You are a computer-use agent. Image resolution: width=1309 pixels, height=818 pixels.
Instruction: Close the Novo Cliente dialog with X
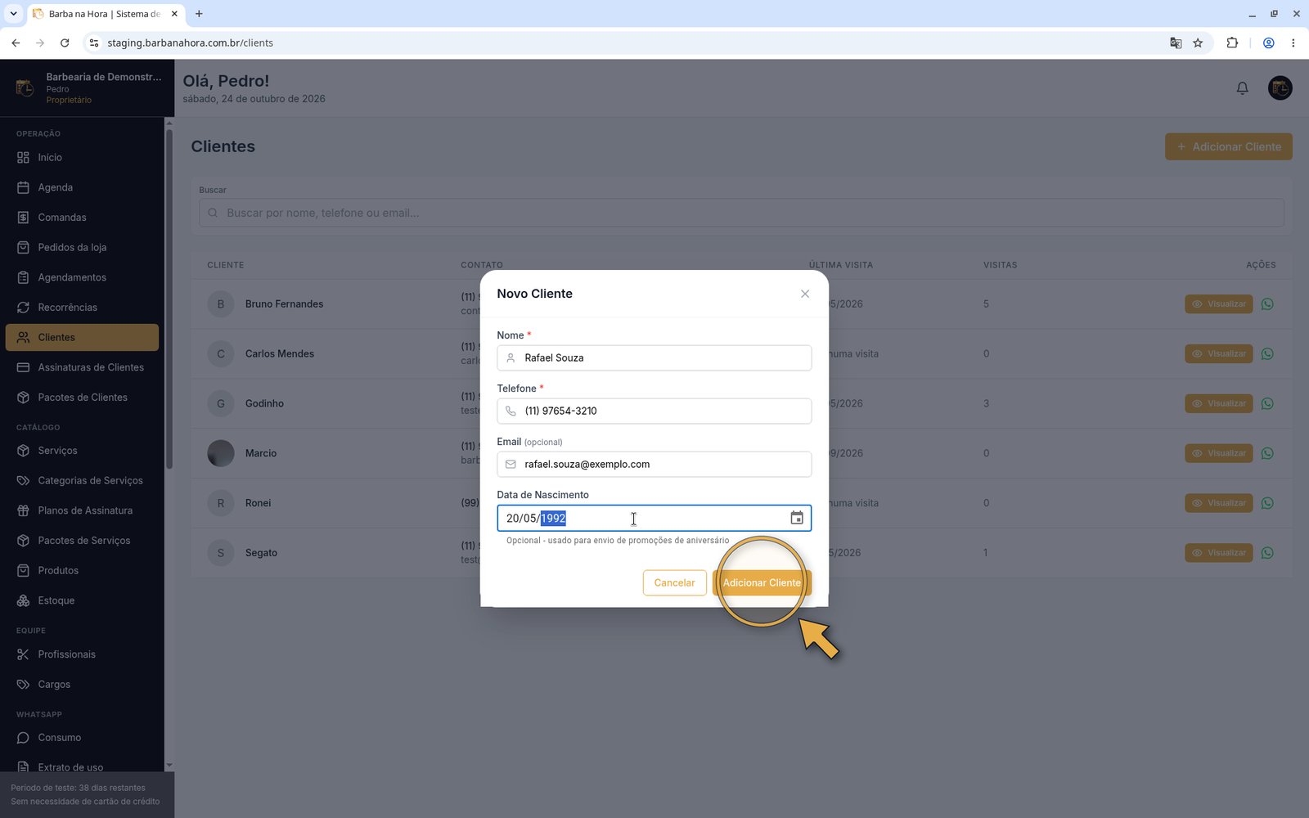coord(805,294)
